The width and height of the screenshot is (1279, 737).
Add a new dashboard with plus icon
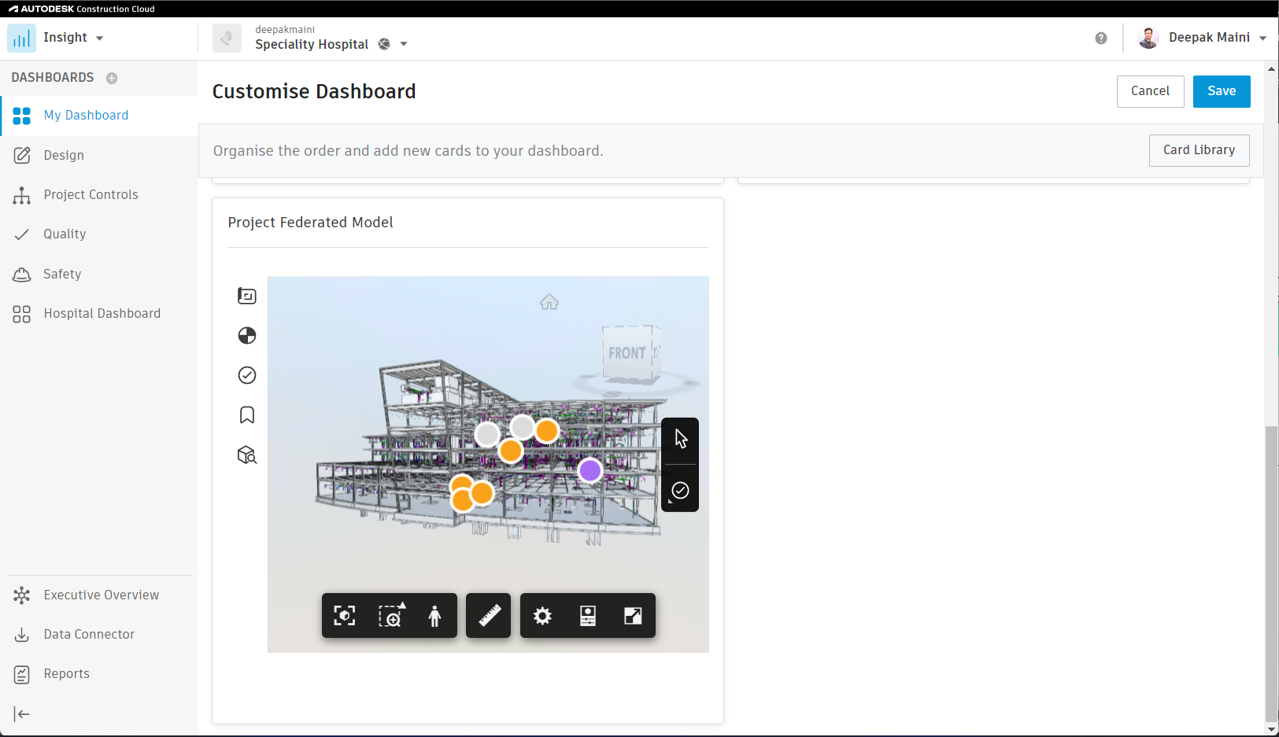pyautogui.click(x=112, y=78)
